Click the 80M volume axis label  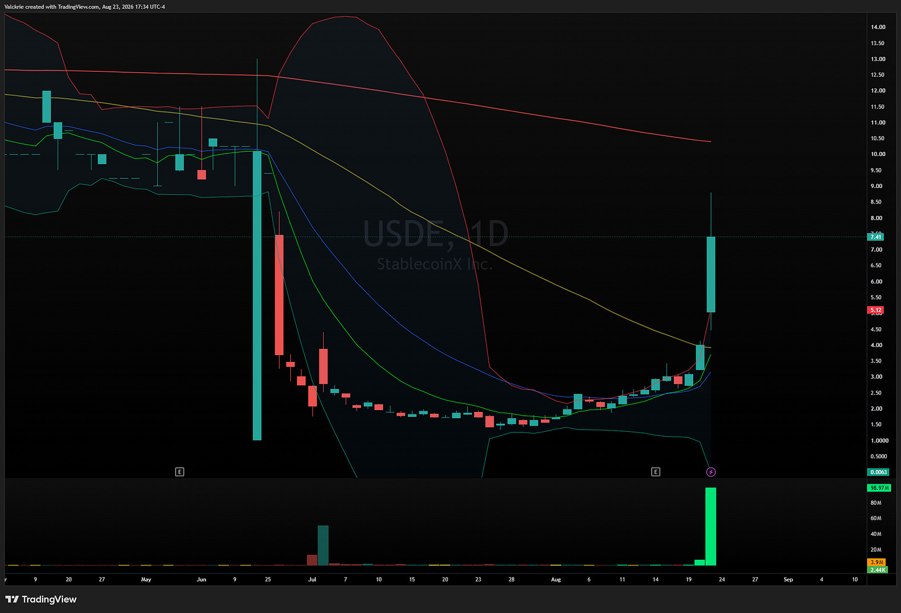[876, 503]
